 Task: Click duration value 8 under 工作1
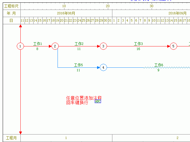click(x=37, y=49)
